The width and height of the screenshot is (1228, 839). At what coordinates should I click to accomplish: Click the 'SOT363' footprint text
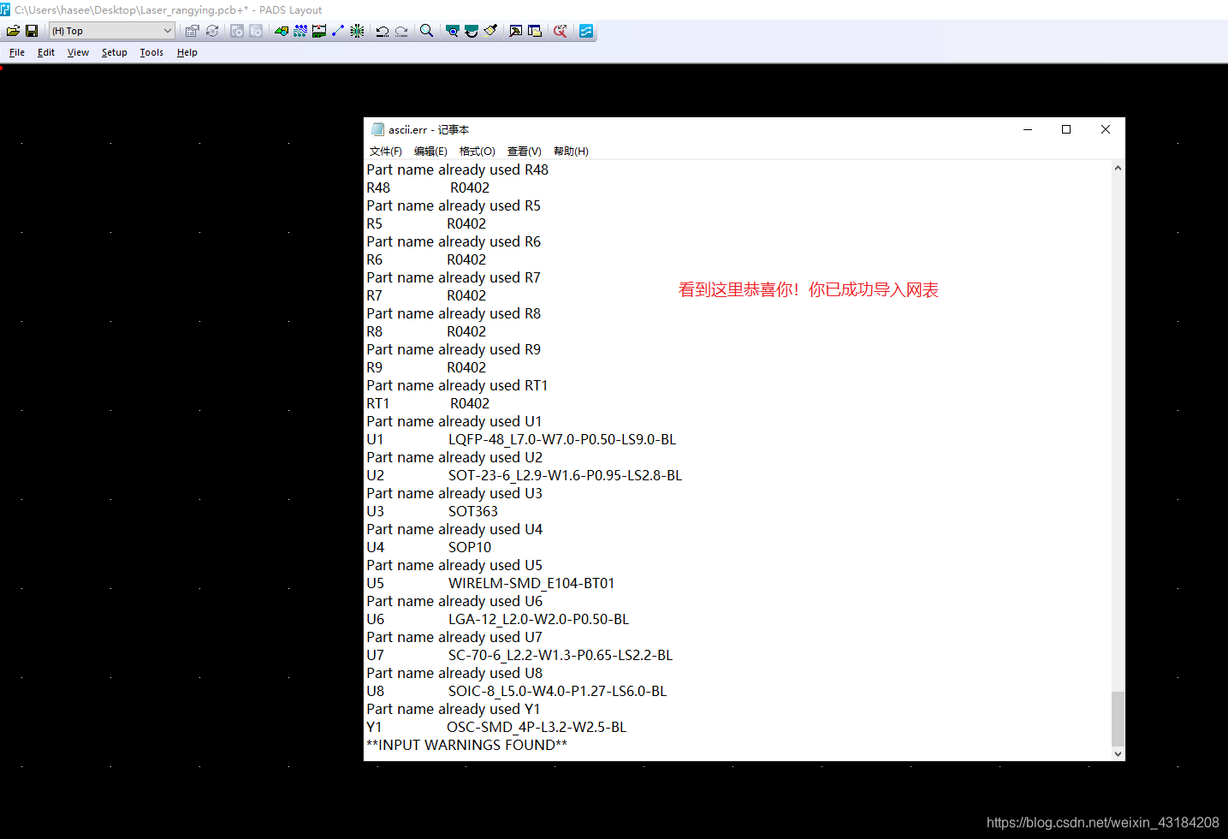pyautogui.click(x=472, y=511)
